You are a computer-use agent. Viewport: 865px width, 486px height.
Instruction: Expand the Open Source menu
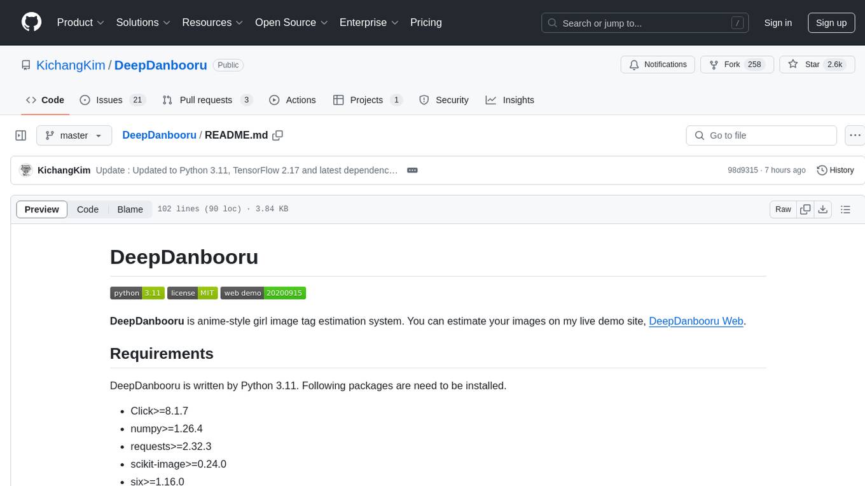click(291, 22)
